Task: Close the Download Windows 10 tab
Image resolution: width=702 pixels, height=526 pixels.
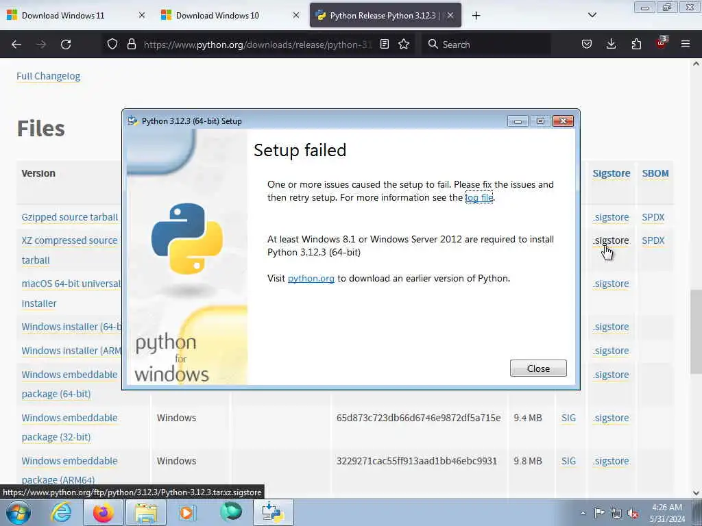Action: pos(296,16)
